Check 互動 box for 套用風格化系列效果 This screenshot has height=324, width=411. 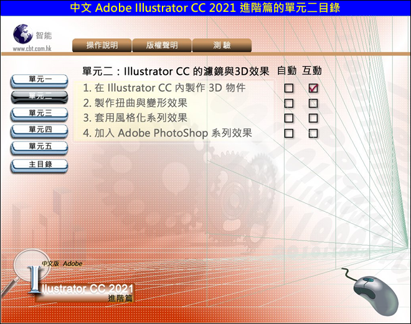point(313,118)
